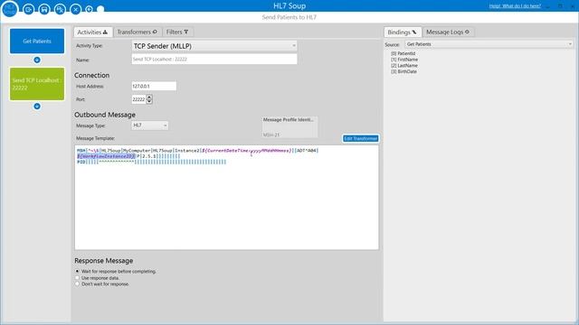
Task: Open the Transformers tab
Action: click(x=137, y=32)
